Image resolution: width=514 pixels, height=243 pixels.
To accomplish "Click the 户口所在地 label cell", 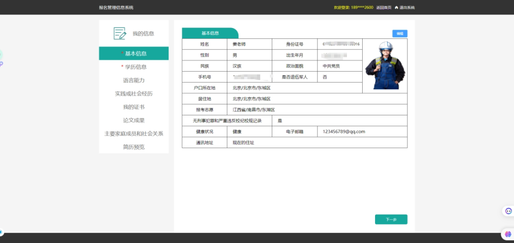I will (205, 88).
